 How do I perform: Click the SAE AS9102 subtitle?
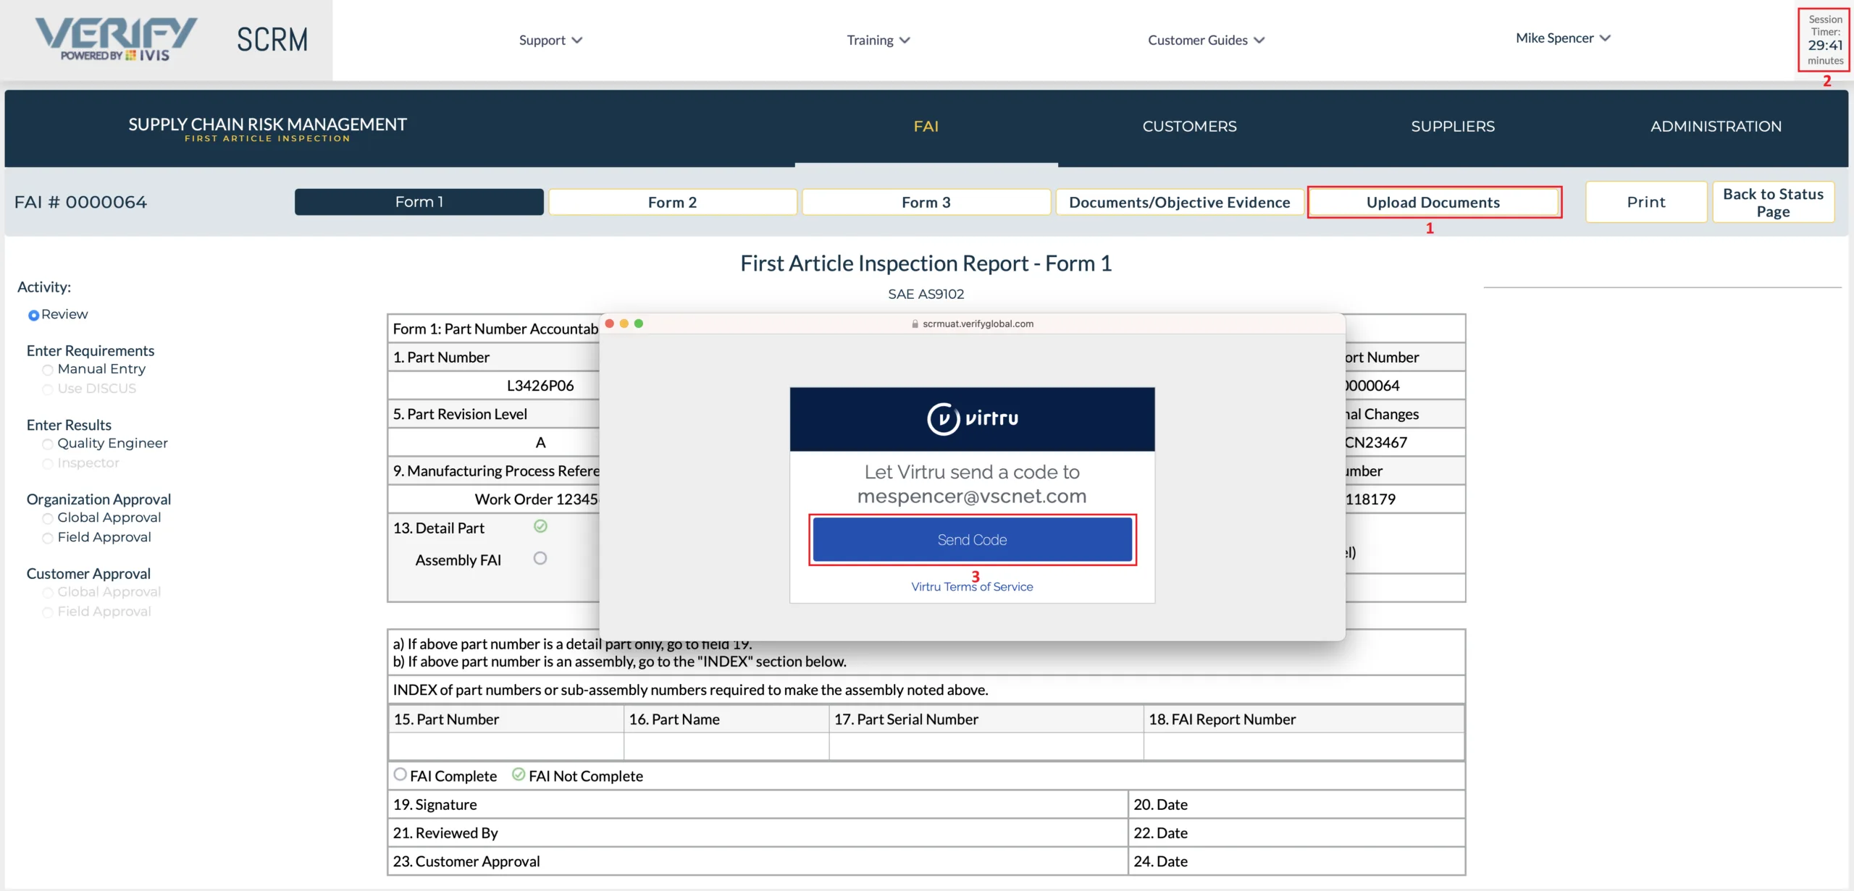(926, 294)
